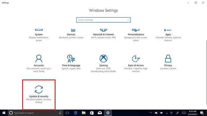207x116 pixels.
Task: Open the Gaming Xbox icon
Action: point(103,59)
